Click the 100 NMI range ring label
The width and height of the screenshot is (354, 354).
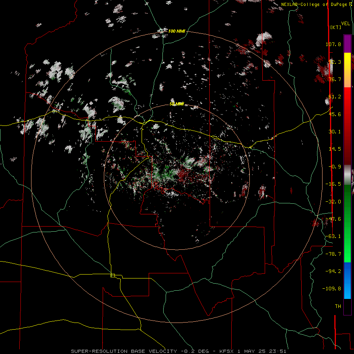177,31
